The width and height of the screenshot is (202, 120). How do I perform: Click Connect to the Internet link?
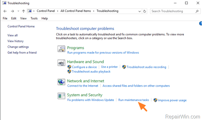click(x=83, y=86)
